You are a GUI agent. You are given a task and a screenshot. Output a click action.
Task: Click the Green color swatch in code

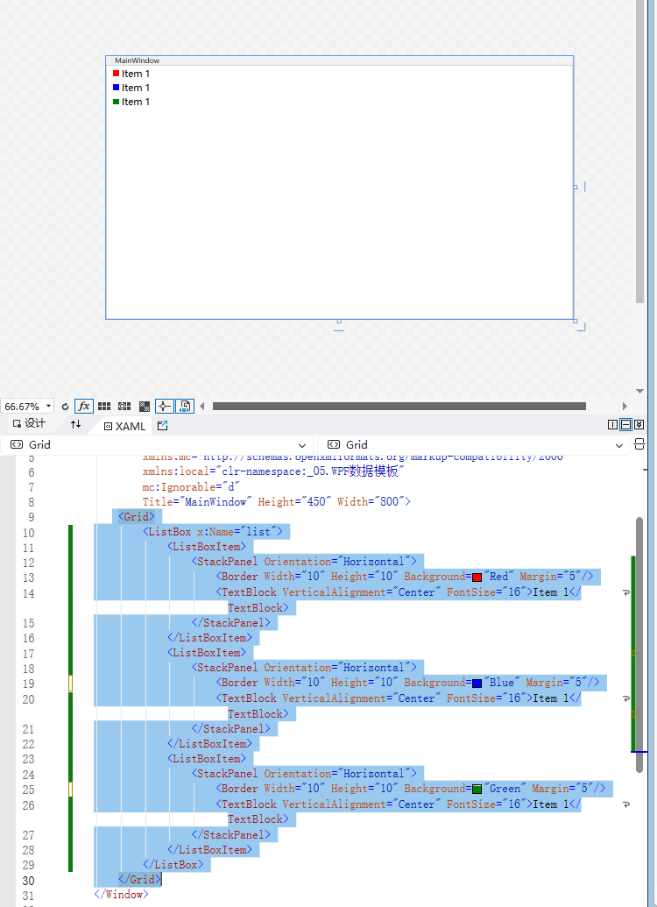477,789
